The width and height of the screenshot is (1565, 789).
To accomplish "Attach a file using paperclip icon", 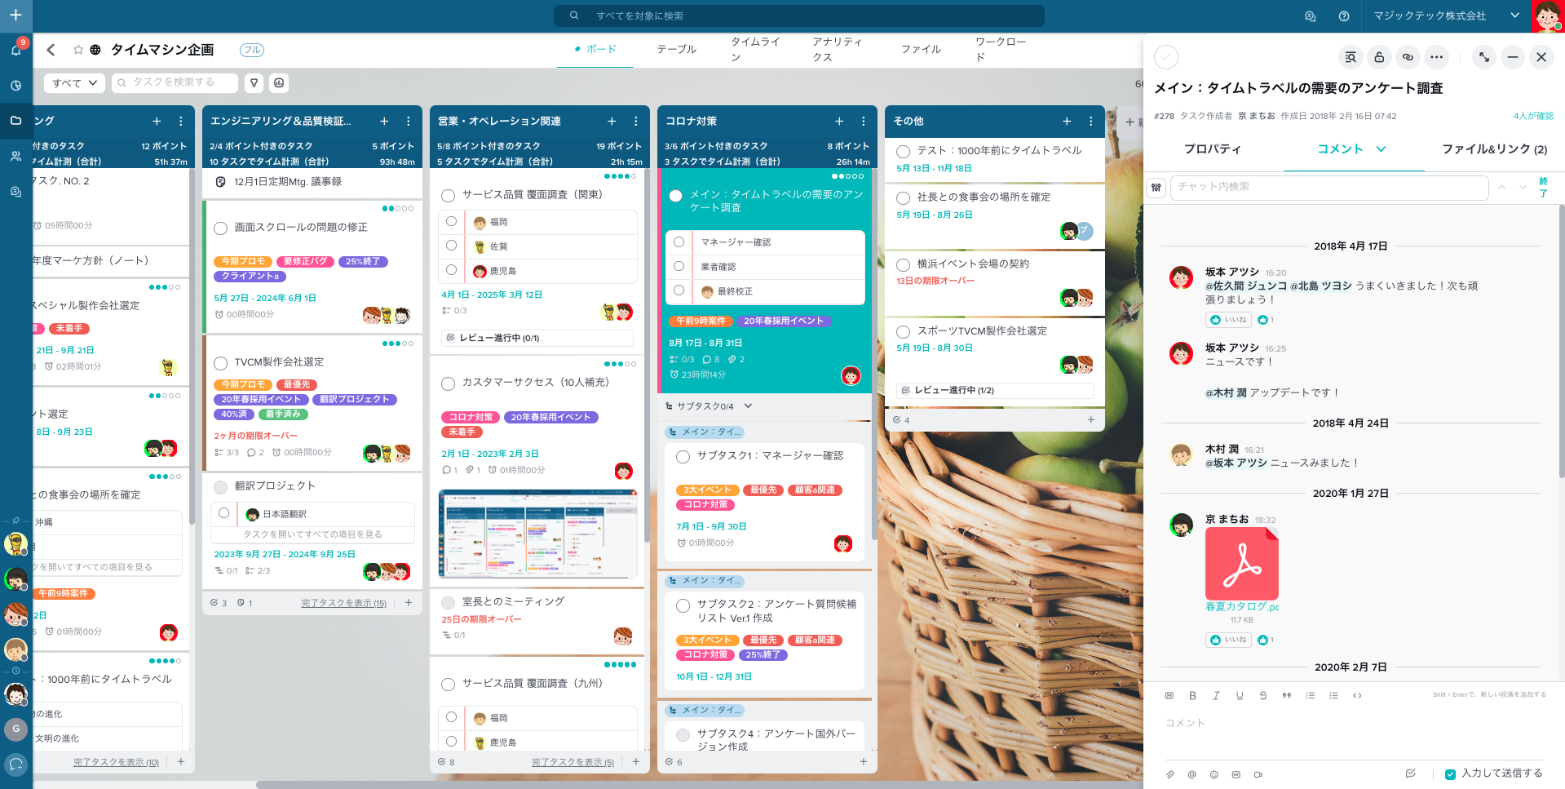I will click(x=1169, y=774).
